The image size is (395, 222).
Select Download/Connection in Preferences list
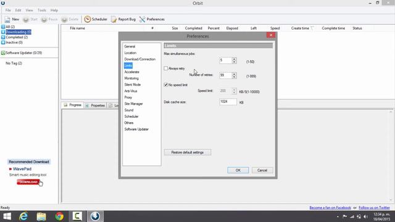pyautogui.click(x=140, y=59)
